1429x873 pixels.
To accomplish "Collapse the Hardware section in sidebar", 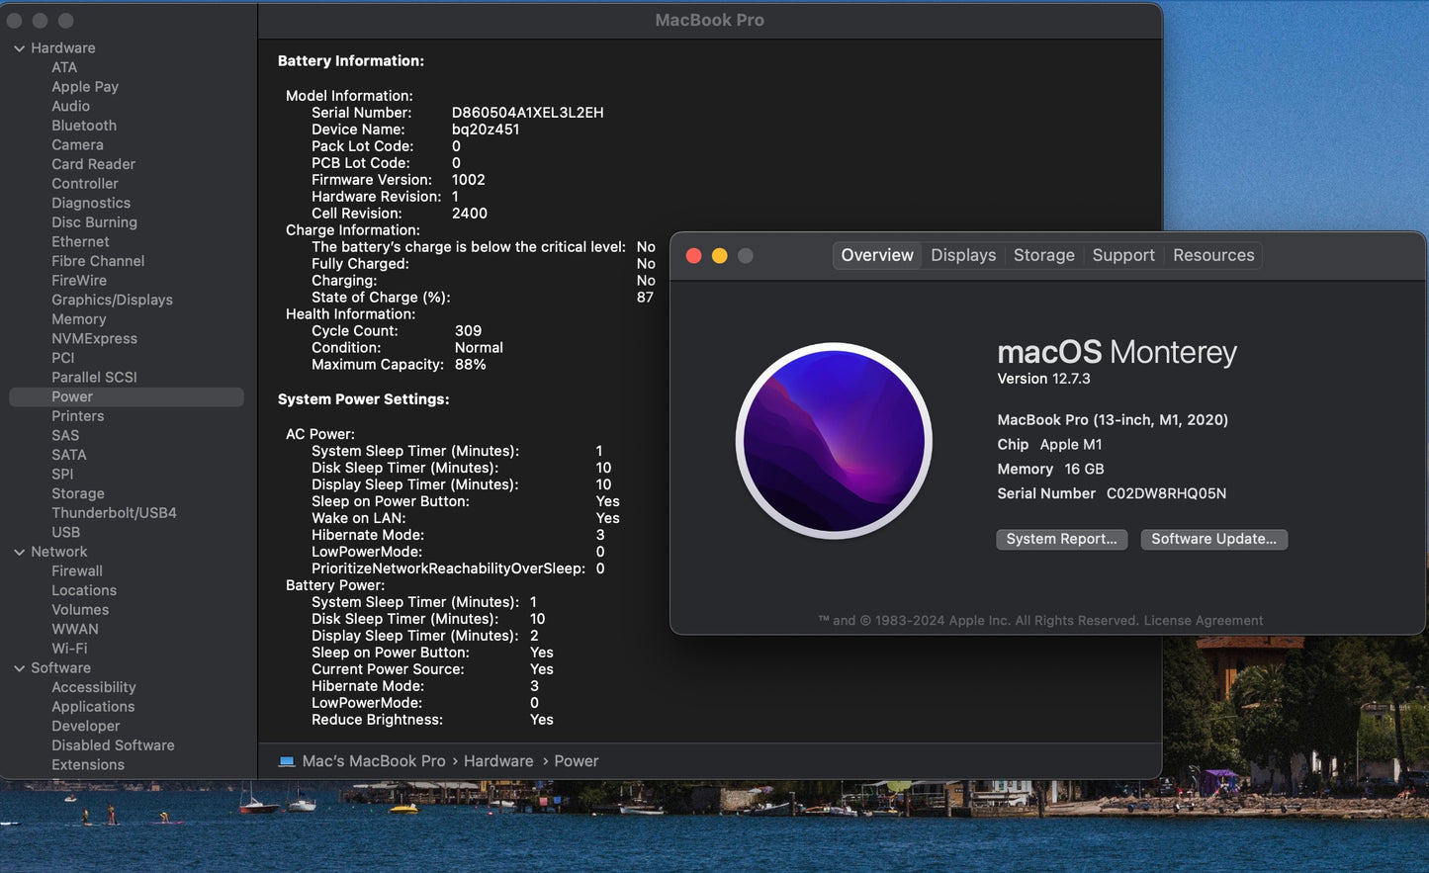I will point(19,48).
